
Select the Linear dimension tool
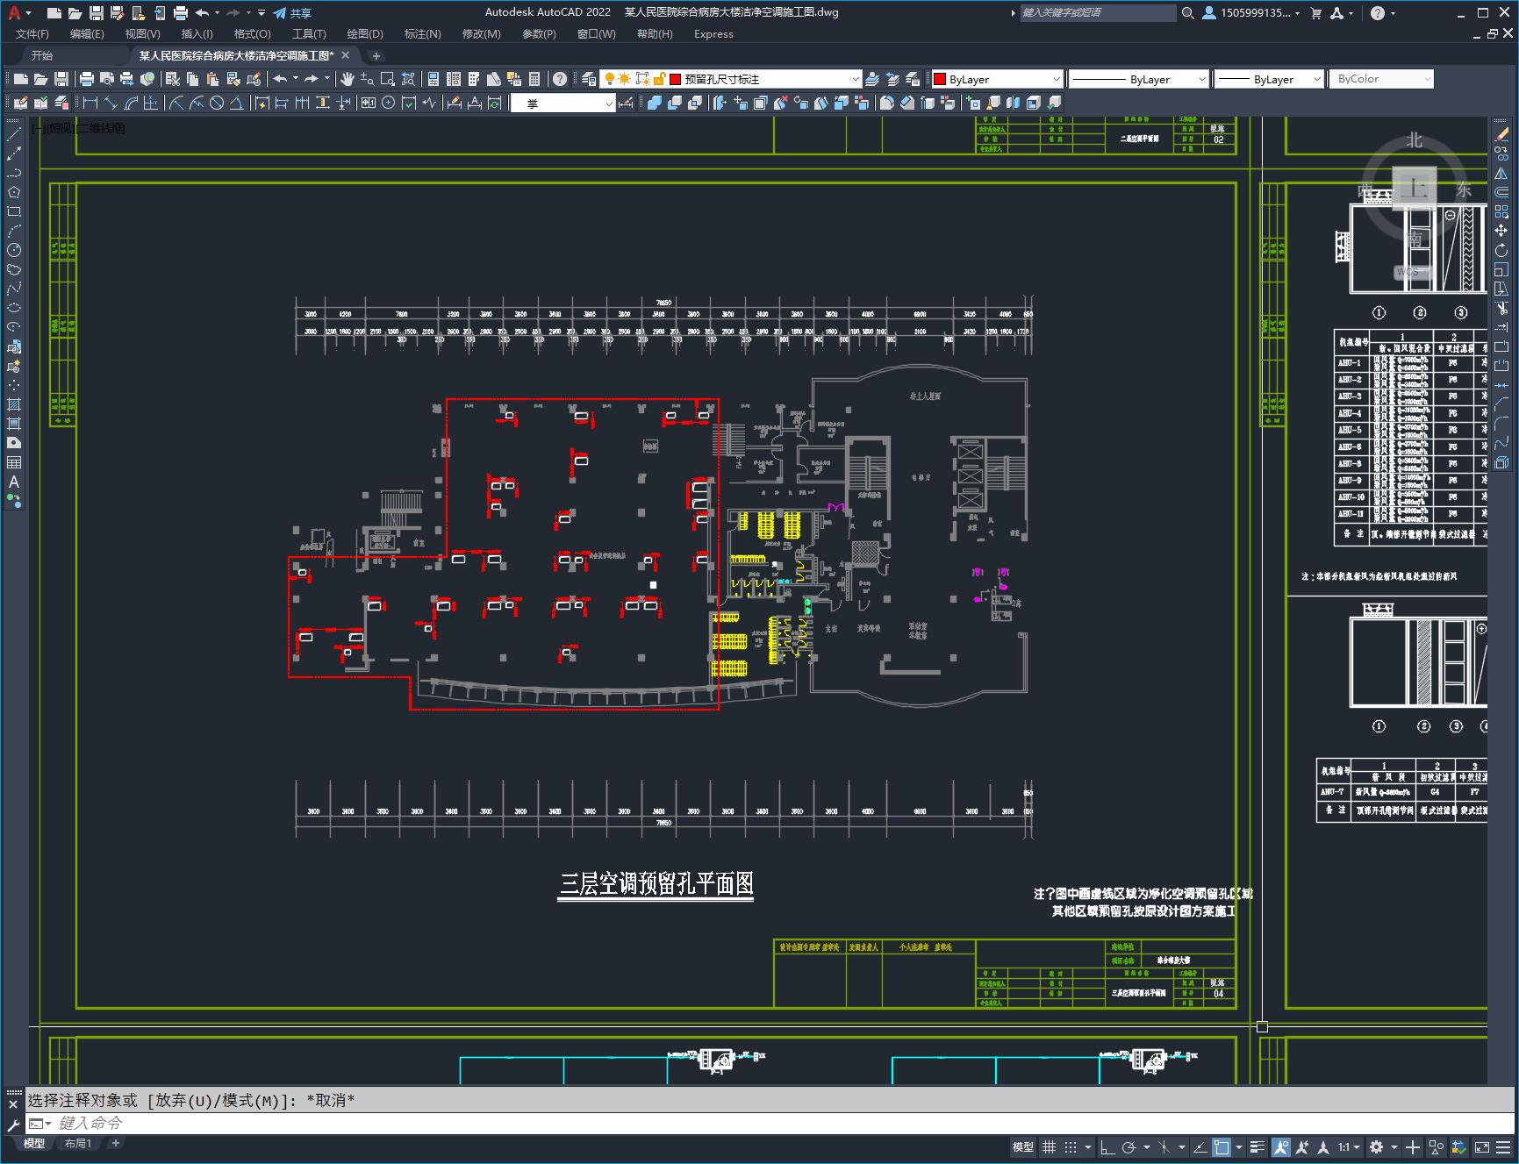click(90, 103)
